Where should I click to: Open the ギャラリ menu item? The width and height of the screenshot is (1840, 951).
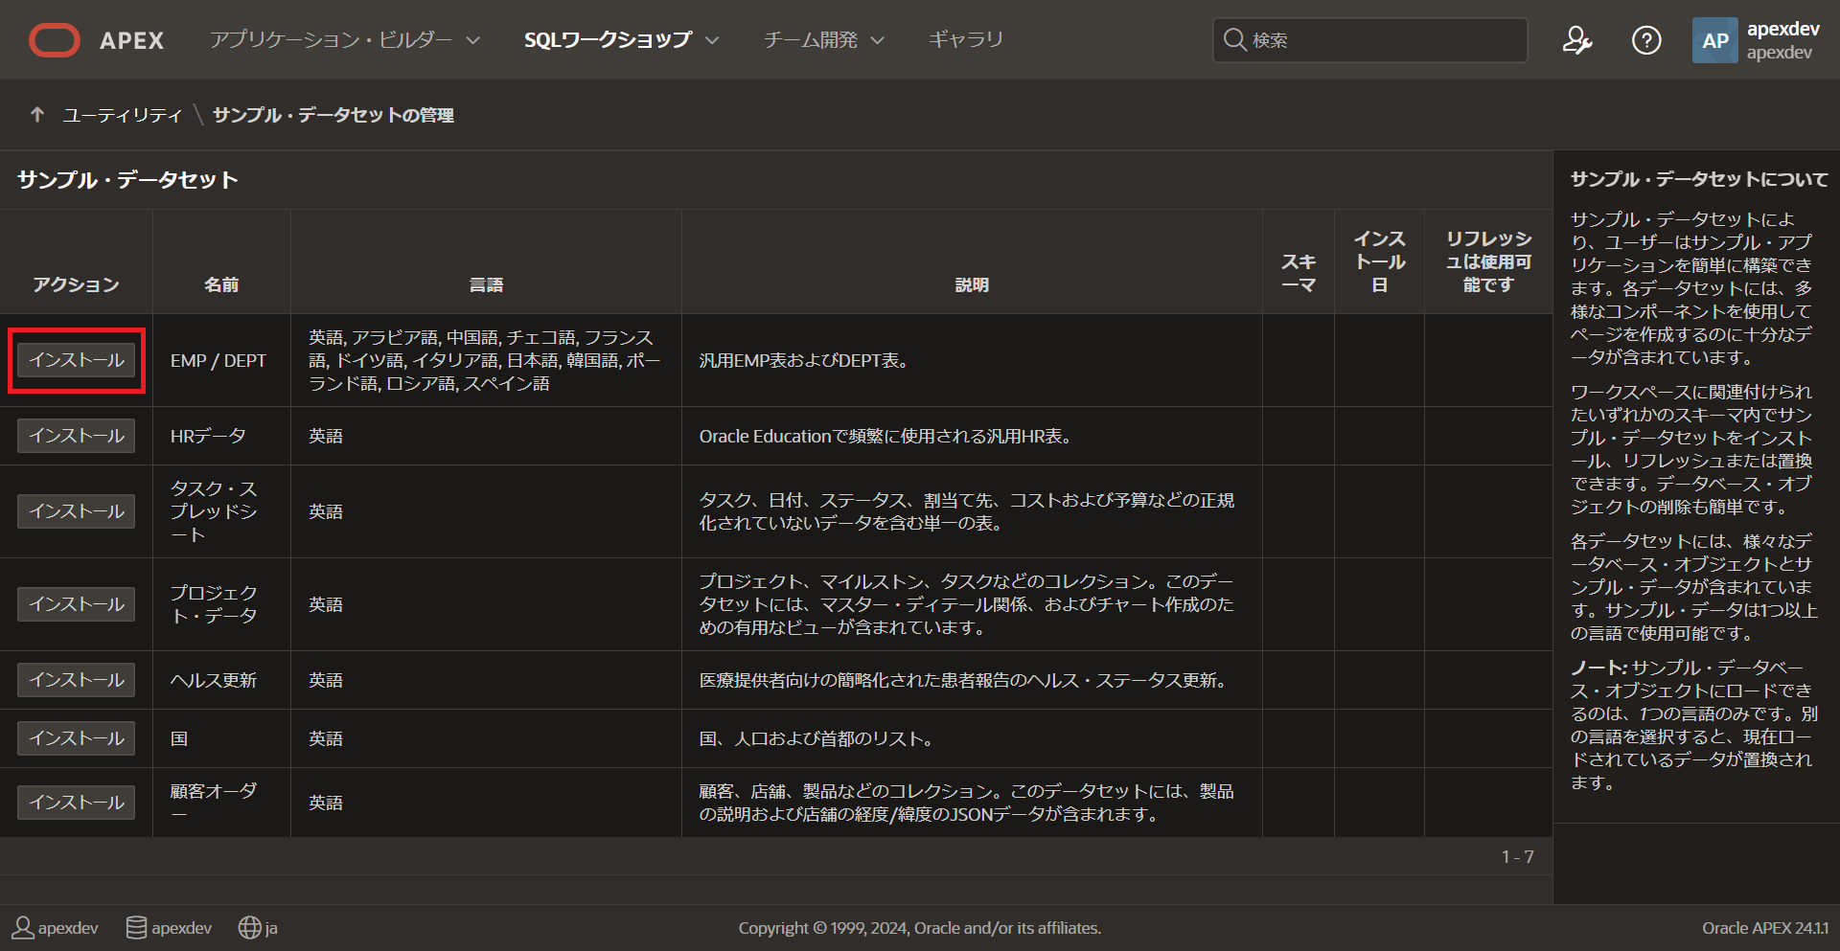click(x=966, y=40)
